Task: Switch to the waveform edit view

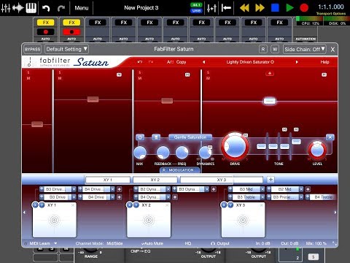Action: point(18,8)
